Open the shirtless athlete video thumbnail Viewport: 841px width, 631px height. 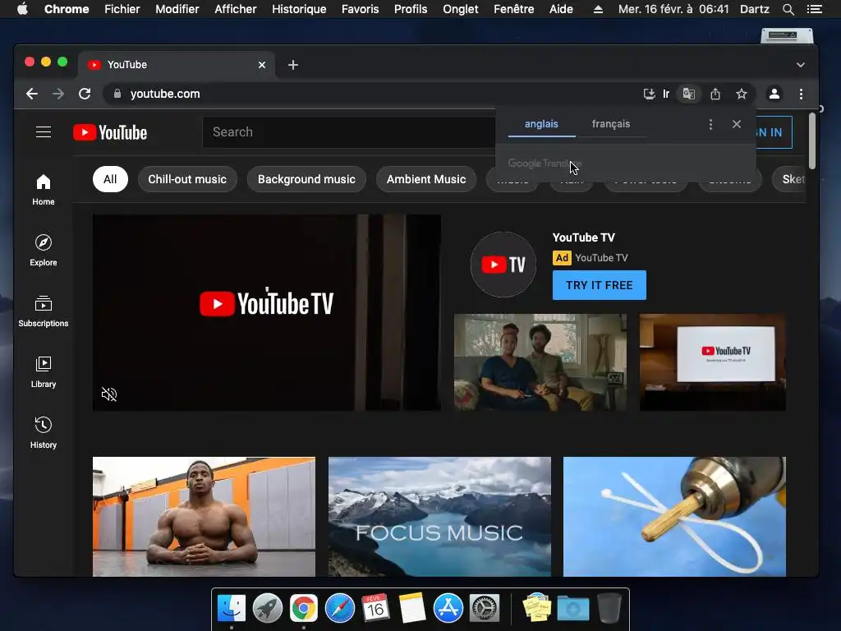click(204, 517)
